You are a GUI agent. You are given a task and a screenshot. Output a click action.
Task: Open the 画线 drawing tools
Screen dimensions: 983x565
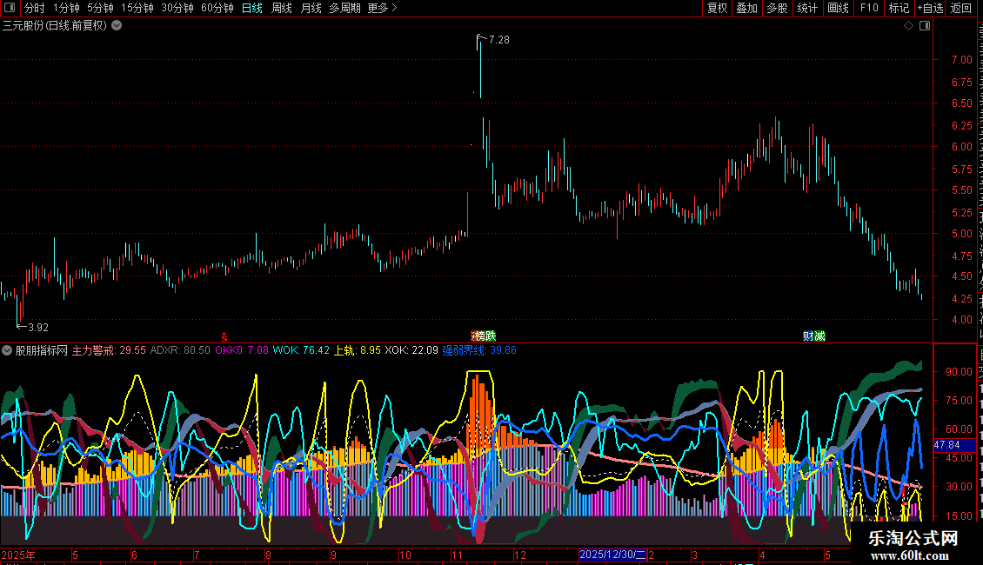(838, 8)
